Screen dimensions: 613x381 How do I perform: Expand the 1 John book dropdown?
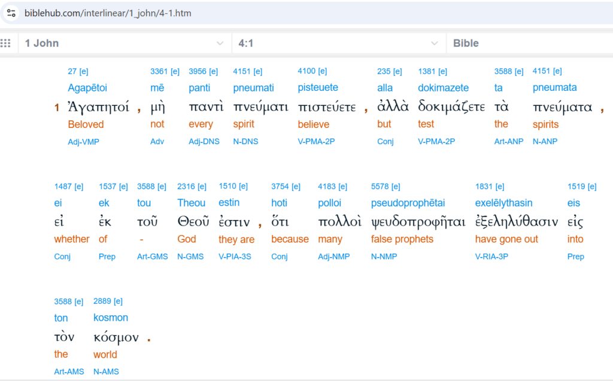coord(125,43)
